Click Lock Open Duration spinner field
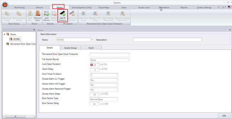This screenshot has height=119, width=232. [95, 65]
